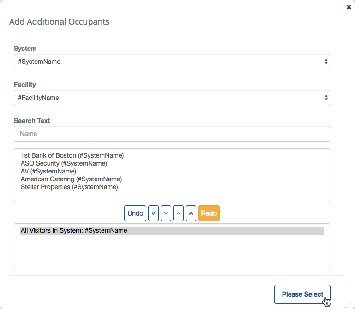The width and height of the screenshot is (355, 309).
Task: Click the double chevron down move-all button
Action: [154, 213]
